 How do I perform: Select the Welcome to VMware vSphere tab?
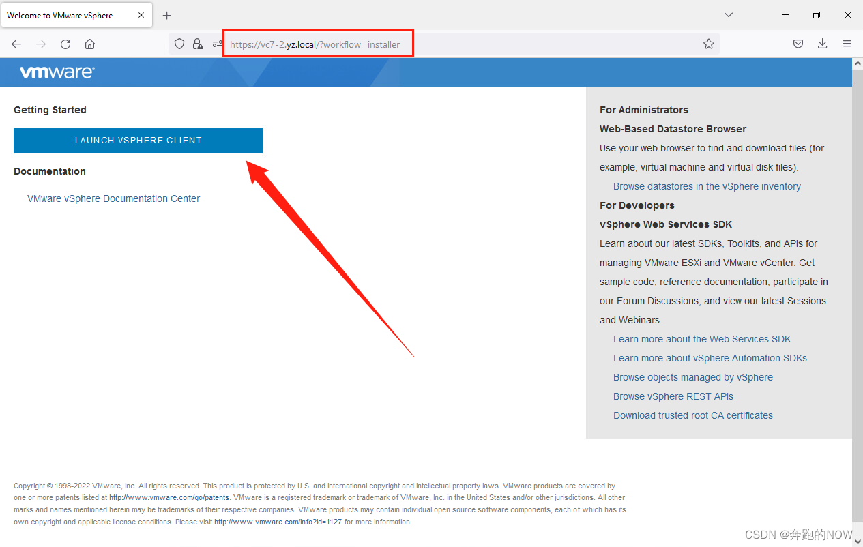click(75, 15)
